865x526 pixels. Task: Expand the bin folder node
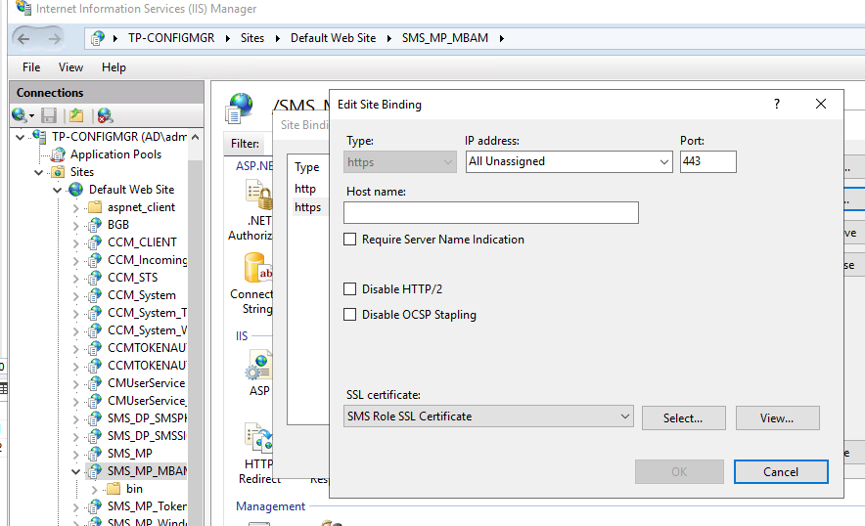95,489
